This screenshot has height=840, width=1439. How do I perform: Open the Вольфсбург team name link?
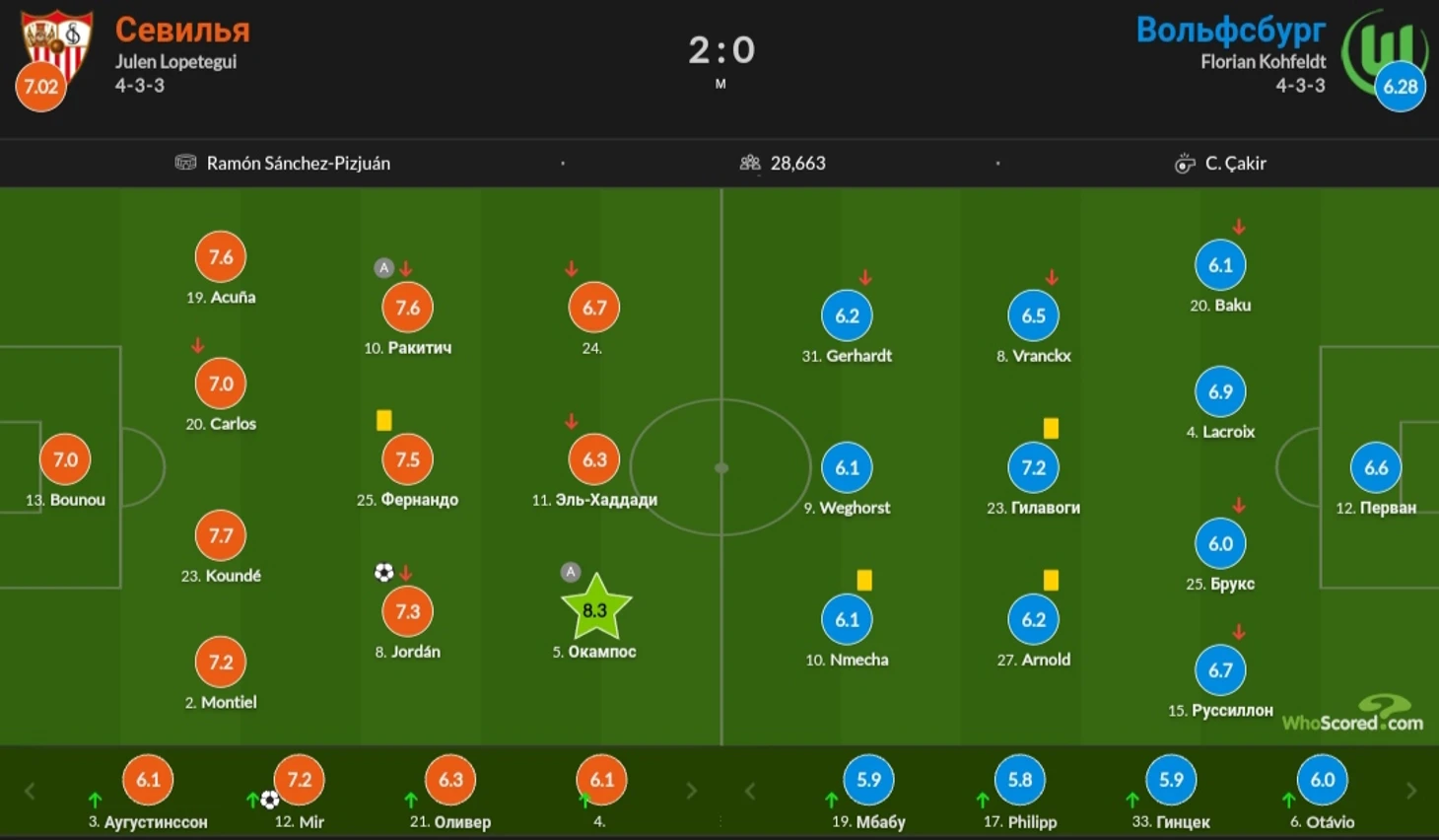1231,30
